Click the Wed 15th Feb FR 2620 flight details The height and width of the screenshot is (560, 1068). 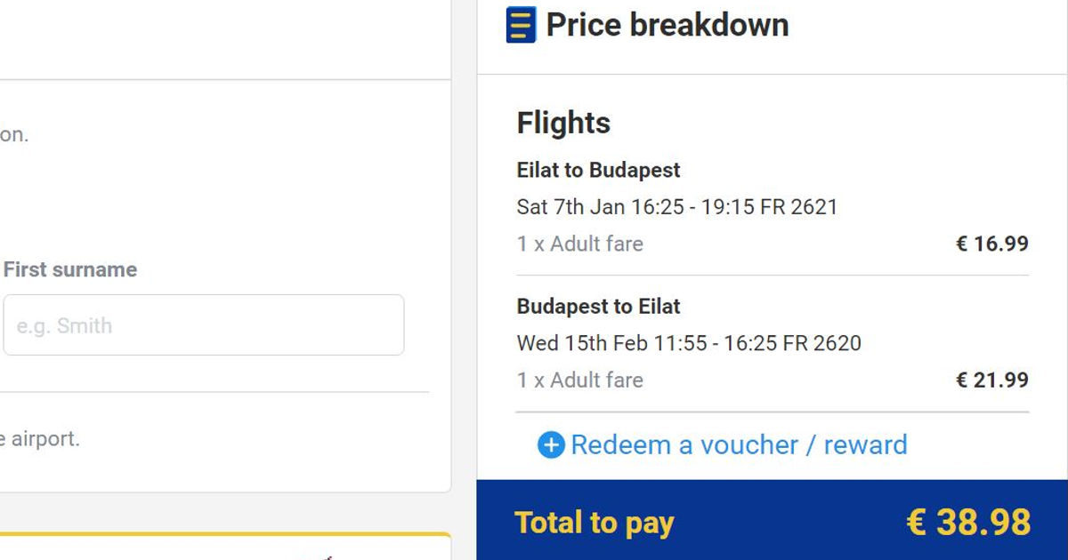pos(689,343)
